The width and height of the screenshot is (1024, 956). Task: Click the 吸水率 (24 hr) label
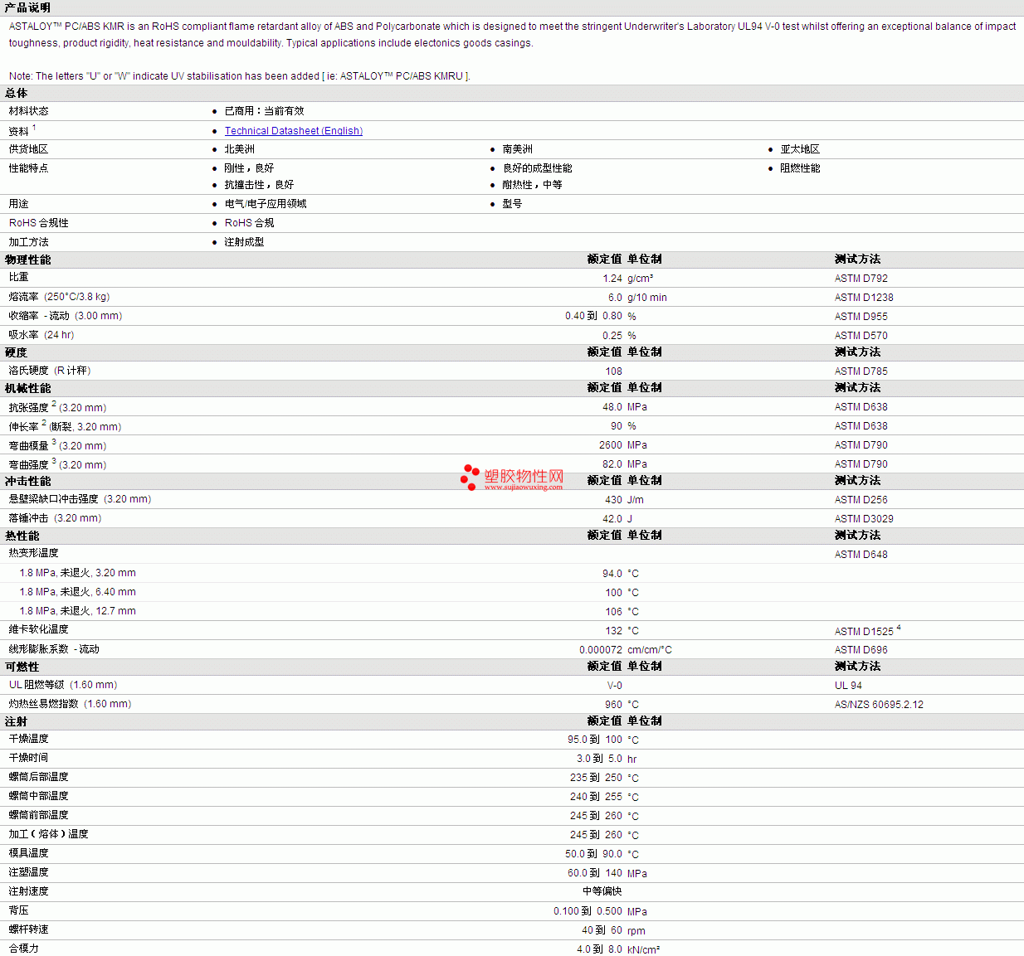41,335
